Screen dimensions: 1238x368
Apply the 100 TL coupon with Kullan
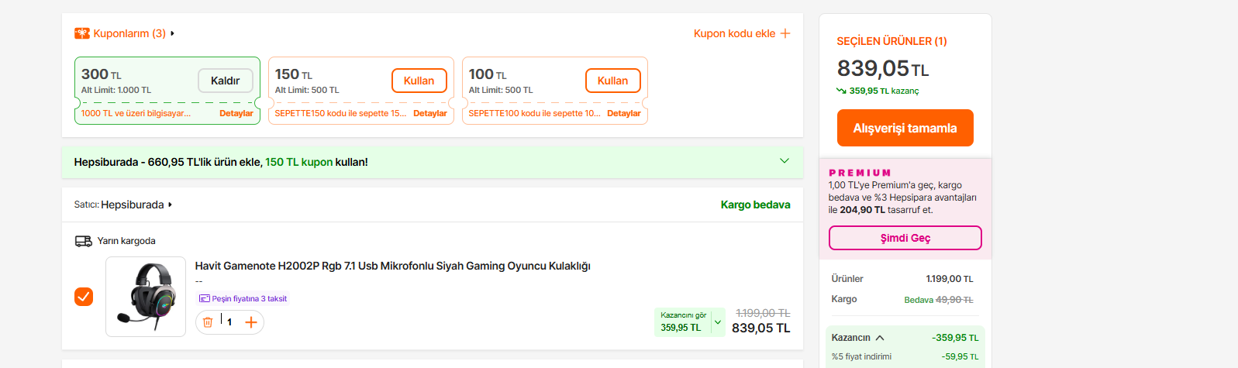point(612,81)
